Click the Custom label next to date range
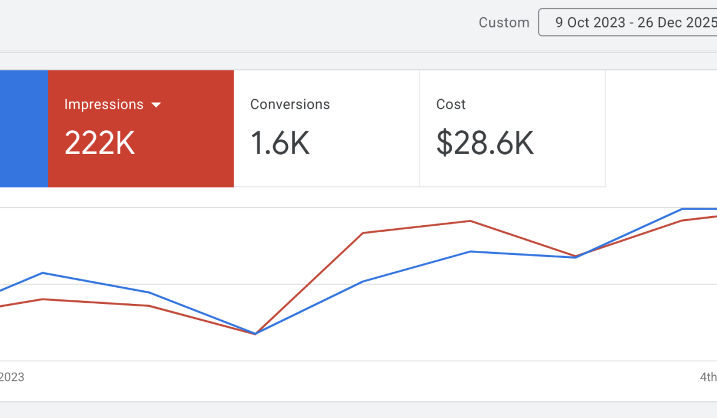Screen dimensions: 717x418 pyautogui.click(x=504, y=22)
